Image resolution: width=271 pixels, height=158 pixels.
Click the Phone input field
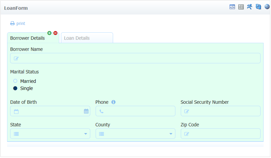point(135,111)
